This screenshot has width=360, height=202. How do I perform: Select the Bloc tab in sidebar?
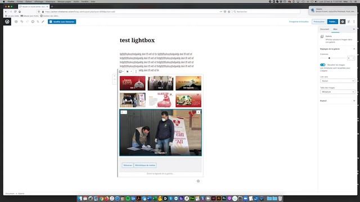pyautogui.click(x=335, y=29)
